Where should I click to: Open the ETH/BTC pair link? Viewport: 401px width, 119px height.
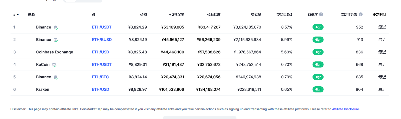coord(100,77)
